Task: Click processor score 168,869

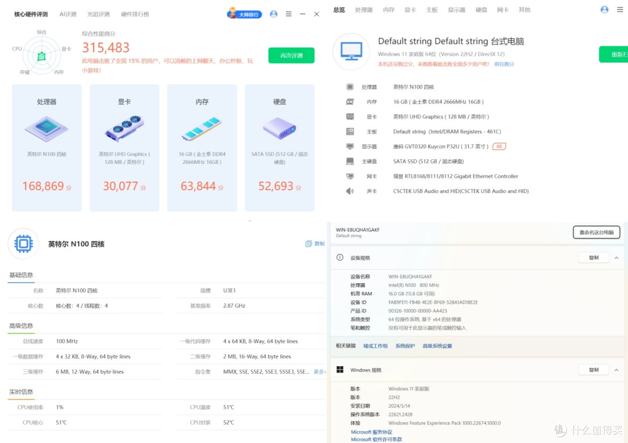Action: (x=43, y=186)
